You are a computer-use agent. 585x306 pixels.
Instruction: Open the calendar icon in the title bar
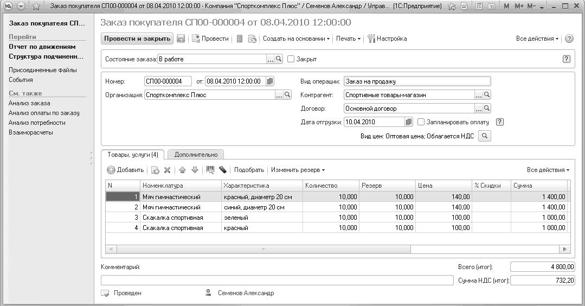pos(492,6)
